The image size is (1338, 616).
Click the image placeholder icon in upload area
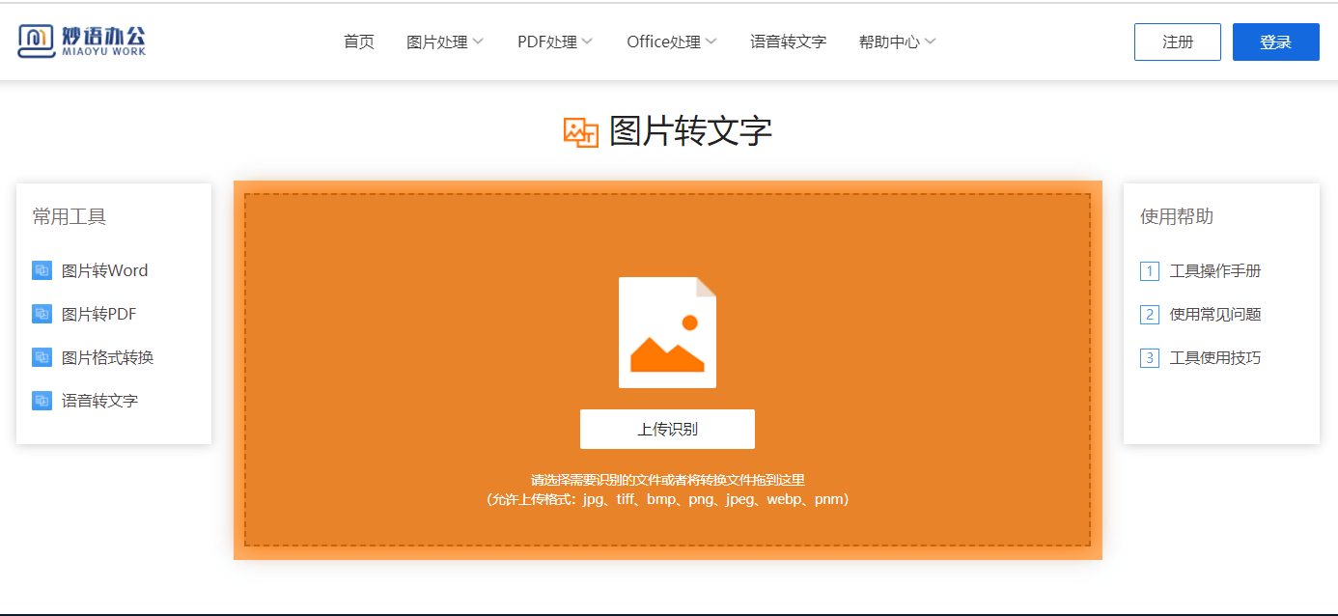pyautogui.click(x=667, y=331)
